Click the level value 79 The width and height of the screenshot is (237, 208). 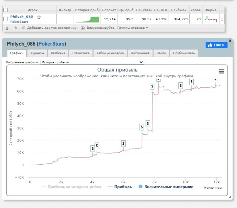(x=199, y=19)
